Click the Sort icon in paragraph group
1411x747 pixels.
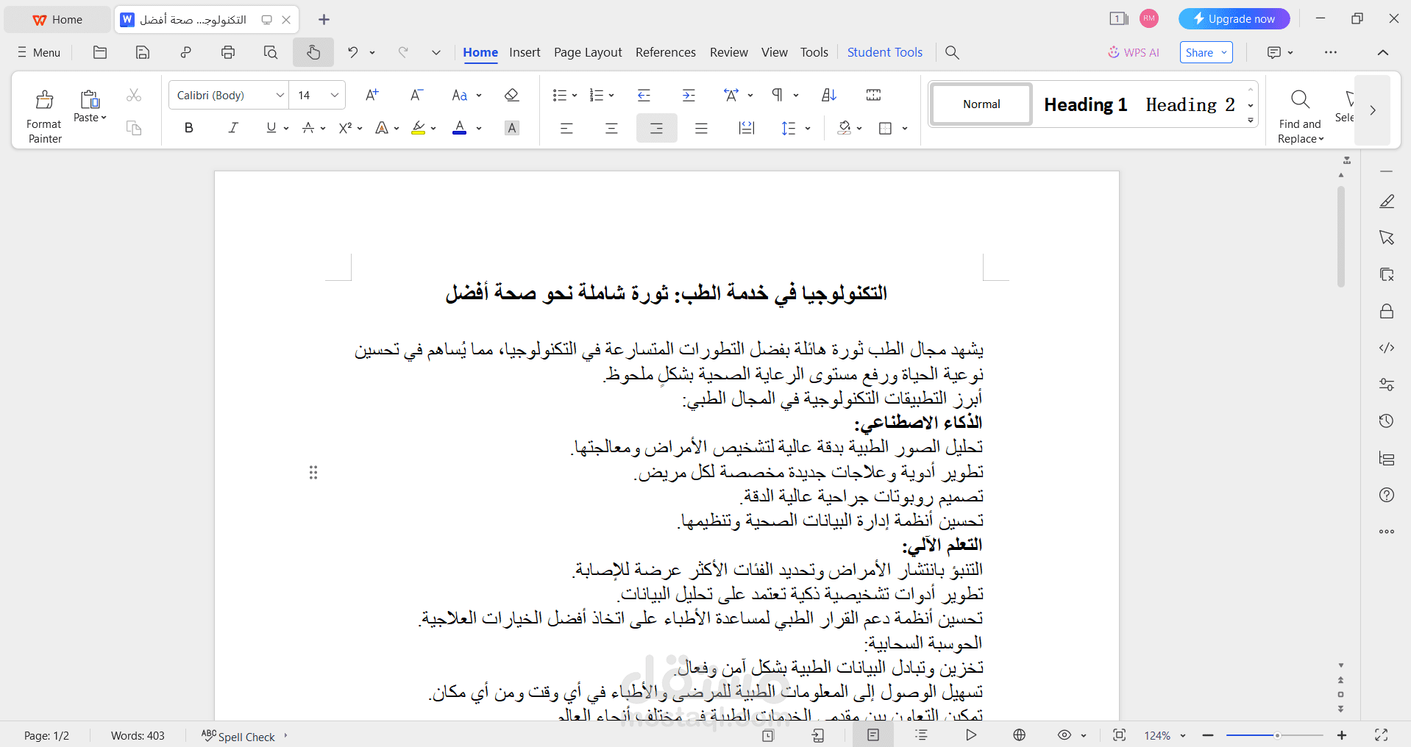tap(829, 95)
